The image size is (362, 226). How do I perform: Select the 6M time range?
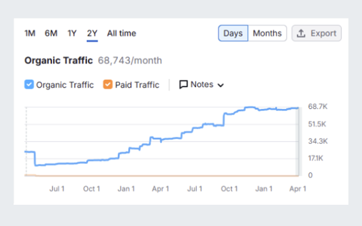pos(51,33)
